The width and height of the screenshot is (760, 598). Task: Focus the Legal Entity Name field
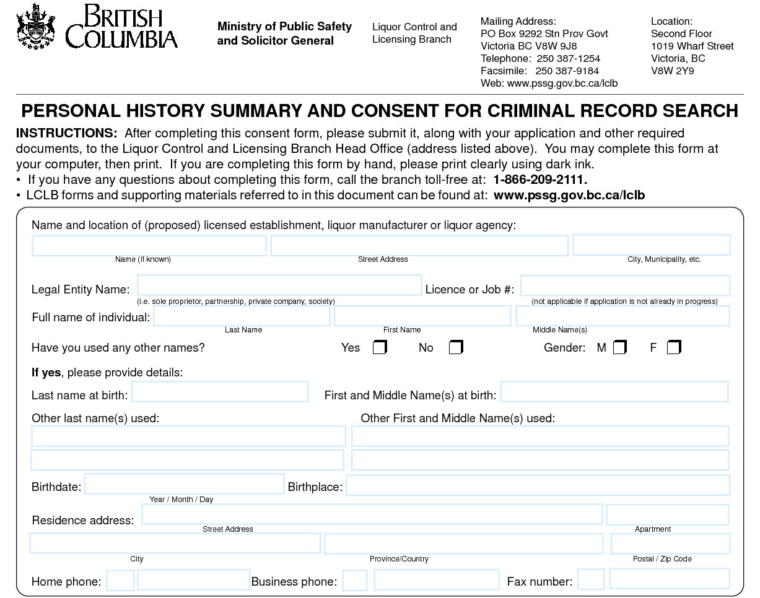(279, 285)
